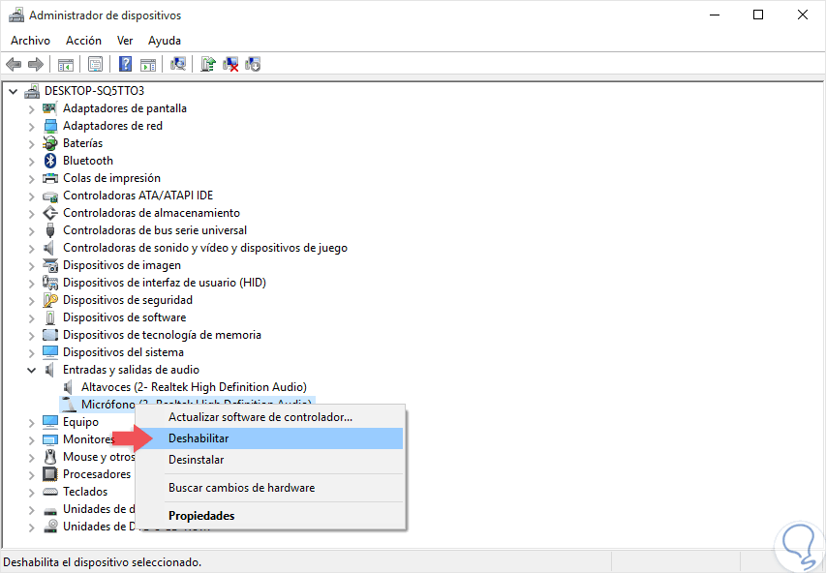Choose Deshabilitar in the context menu
Screen dimensions: 826x573
[x=270, y=438]
